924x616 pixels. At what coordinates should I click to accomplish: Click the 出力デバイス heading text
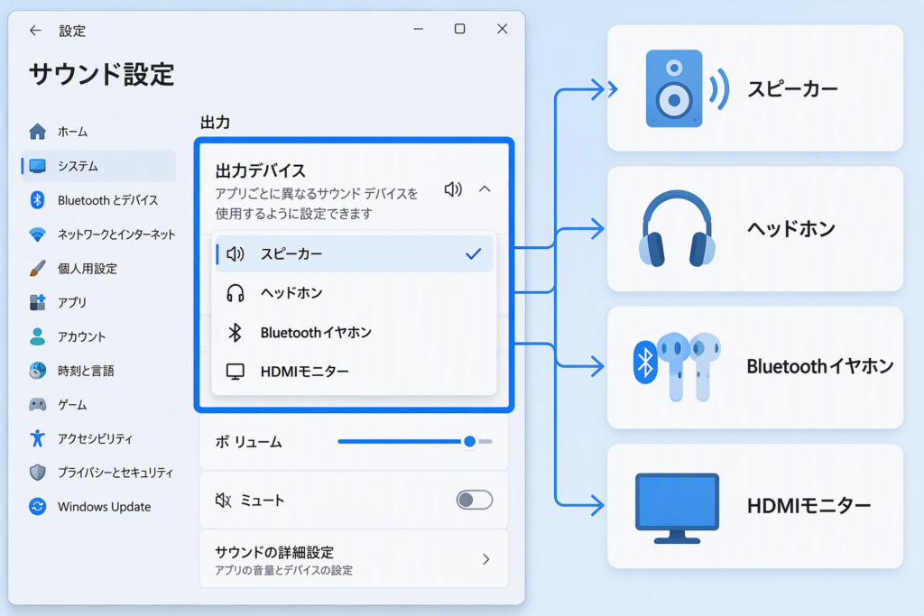[x=261, y=170]
